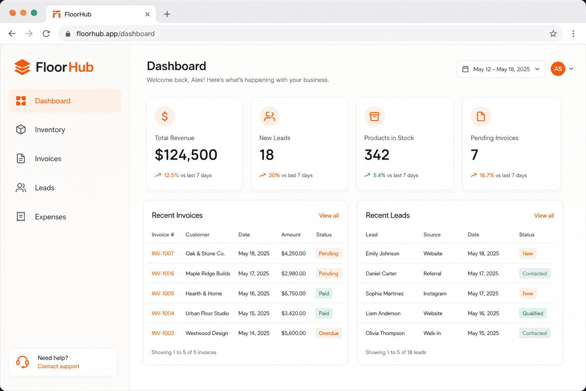The image size is (586, 391).
Task: Open invoice INV-1003
Action: click(163, 333)
